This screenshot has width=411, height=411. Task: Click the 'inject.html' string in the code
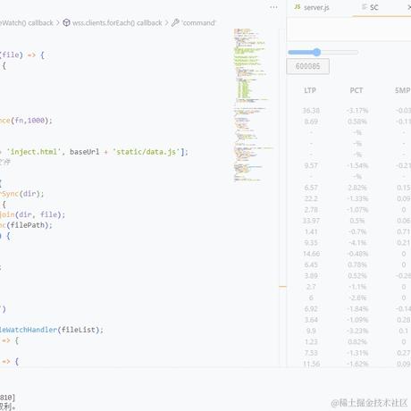(x=34, y=152)
